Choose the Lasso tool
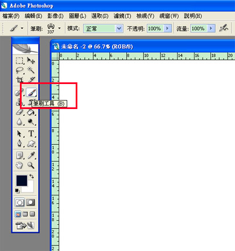Image resolution: width=235 pixels, height=251 pixels. click(x=19, y=70)
